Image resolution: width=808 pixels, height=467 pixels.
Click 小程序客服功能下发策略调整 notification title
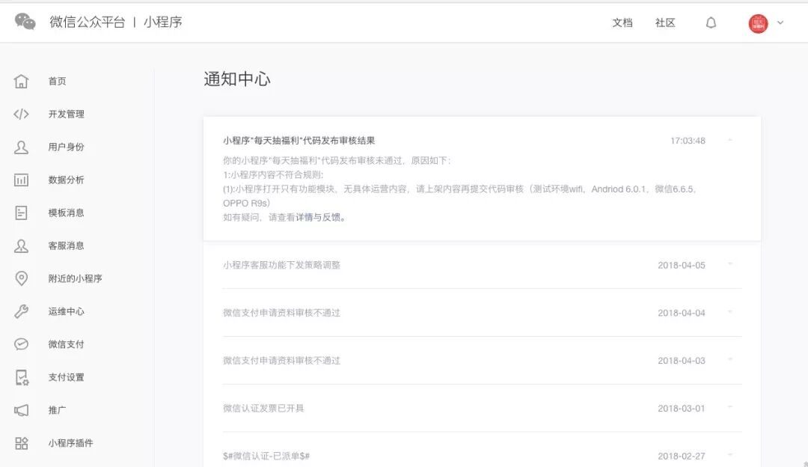coord(281,265)
